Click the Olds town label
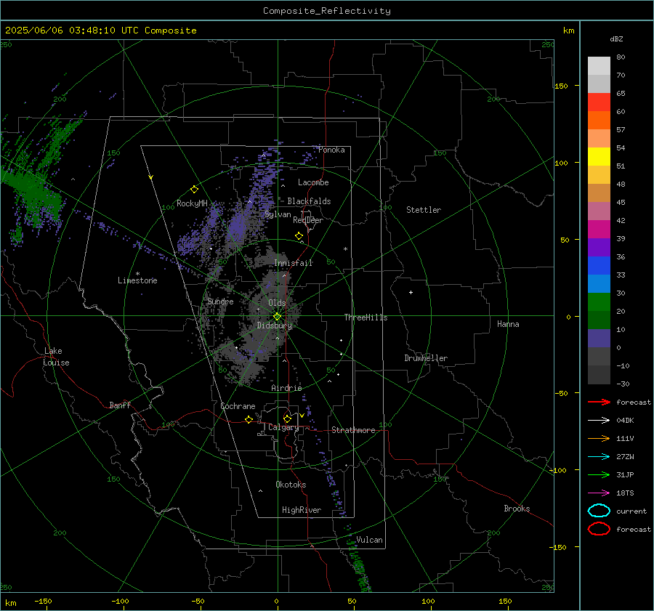 click(277, 303)
